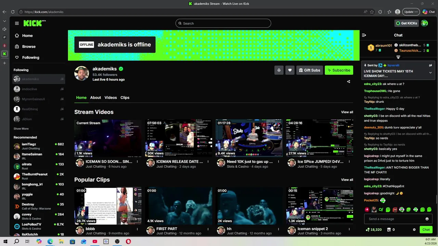Click View all for Stream Videos
Screen dimensions: 438x246
(347, 112)
